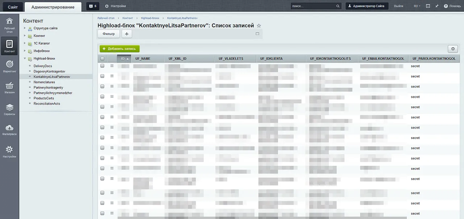This screenshot has height=219, width=464.
Task: Open the Сервисы sidebar section
Action: click(x=9, y=109)
